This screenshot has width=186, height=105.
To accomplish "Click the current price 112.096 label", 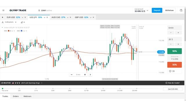I will (161, 52).
